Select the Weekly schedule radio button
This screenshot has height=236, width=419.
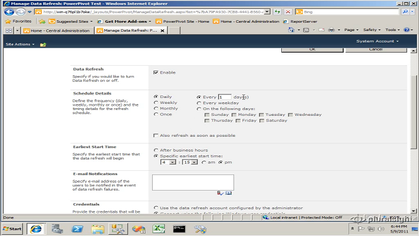156,103
